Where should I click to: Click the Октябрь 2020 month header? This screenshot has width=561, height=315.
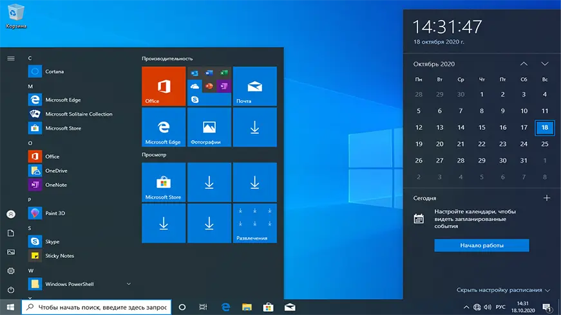[434, 64]
